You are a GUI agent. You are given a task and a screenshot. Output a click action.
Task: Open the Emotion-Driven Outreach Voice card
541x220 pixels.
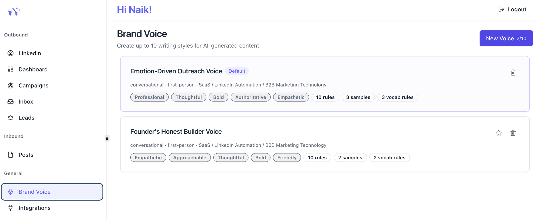pos(176,71)
